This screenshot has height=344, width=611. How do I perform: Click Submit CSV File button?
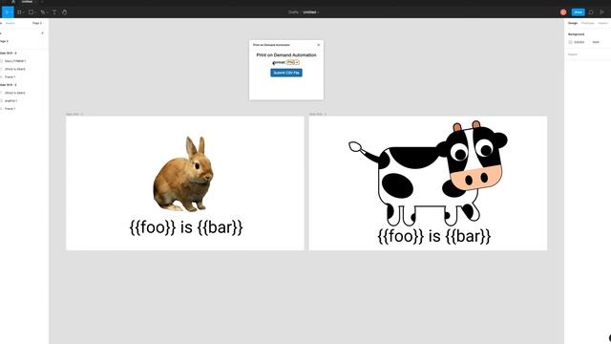[286, 73]
